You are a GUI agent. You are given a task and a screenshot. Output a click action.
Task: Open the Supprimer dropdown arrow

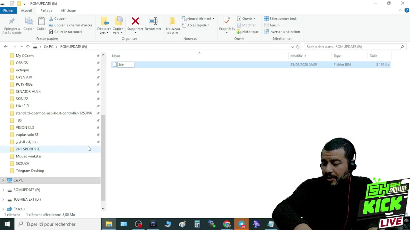click(135, 33)
